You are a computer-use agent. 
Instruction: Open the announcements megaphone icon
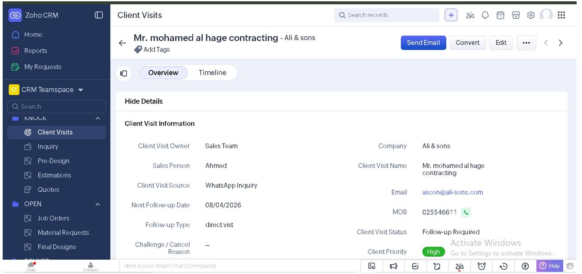tap(393, 266)
